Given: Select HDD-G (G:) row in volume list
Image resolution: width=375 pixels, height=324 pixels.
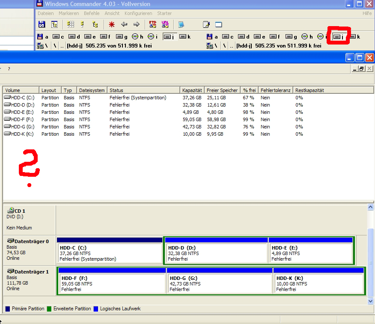Looking at the screenshot, I should point(23,127).
